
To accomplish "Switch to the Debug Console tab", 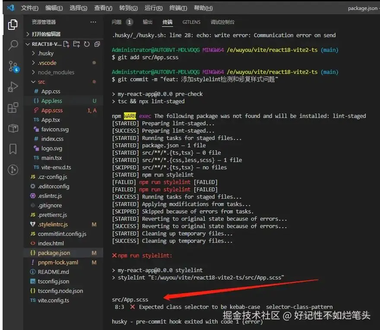I will [x=222, y=22].
